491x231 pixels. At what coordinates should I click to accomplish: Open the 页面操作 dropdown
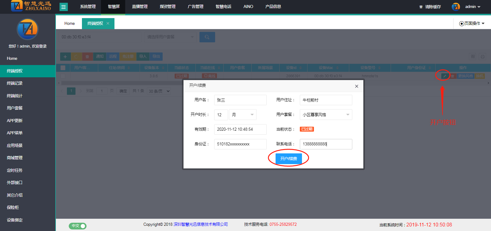(472, 23)
